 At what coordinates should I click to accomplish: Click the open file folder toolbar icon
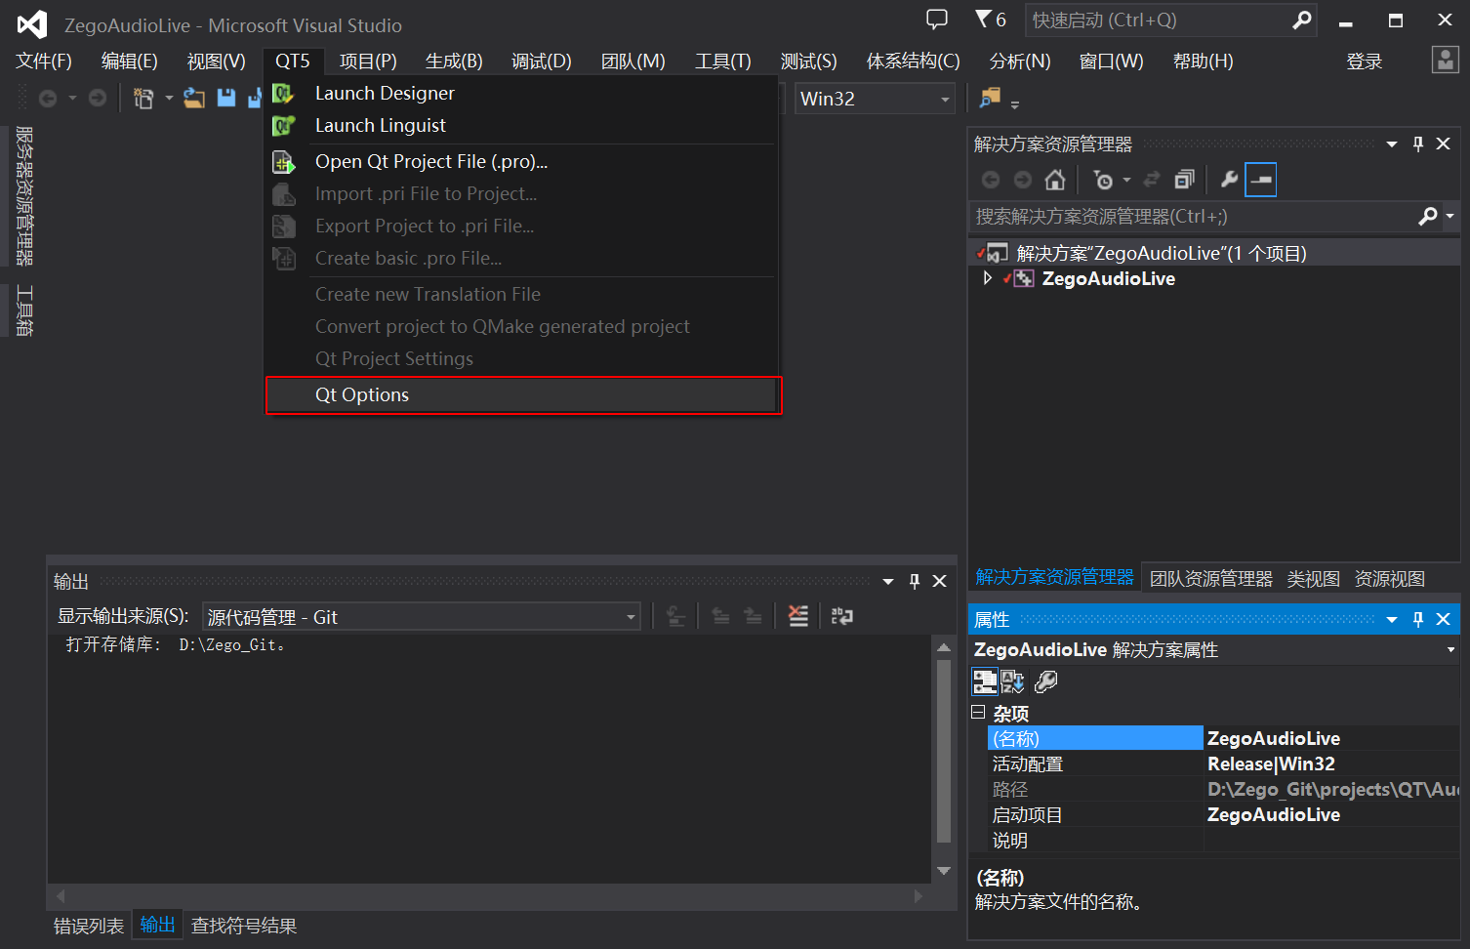coord(194,98)
